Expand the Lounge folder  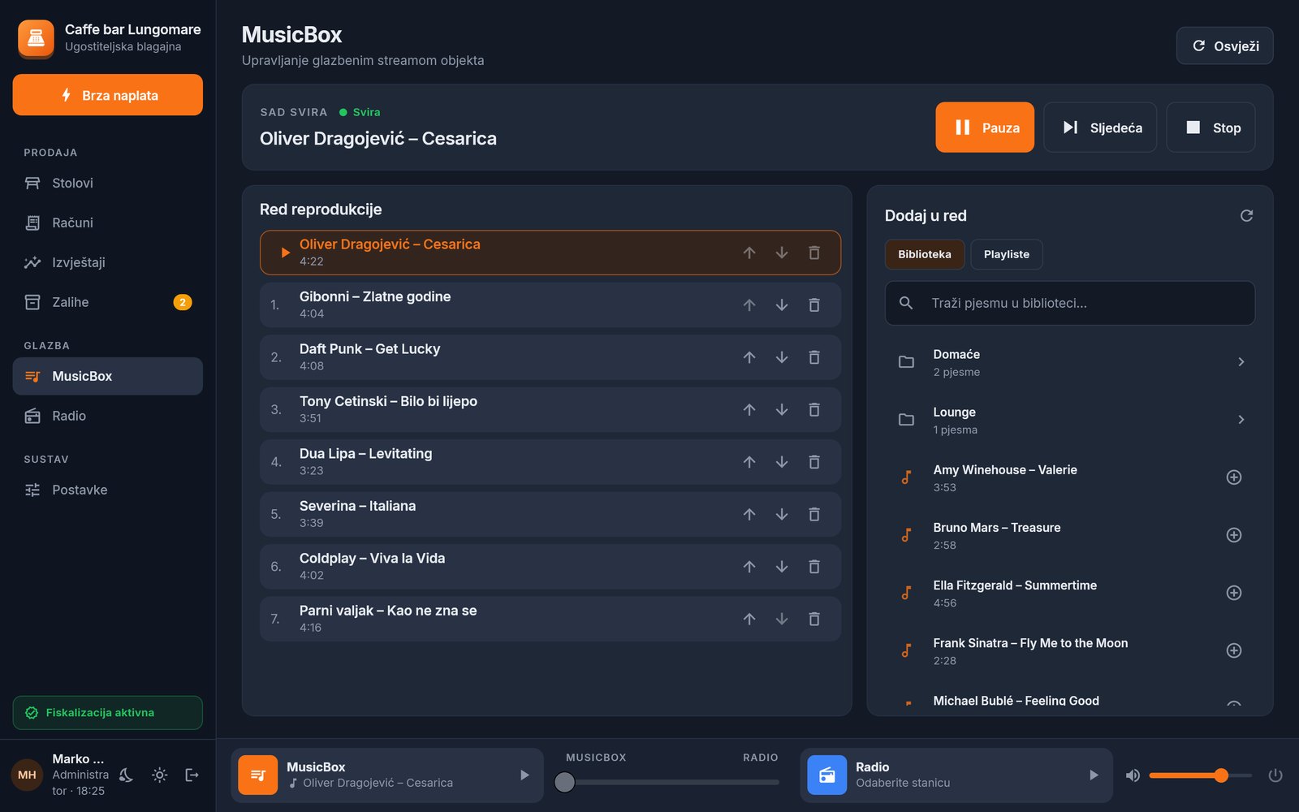pos(1070,420)
